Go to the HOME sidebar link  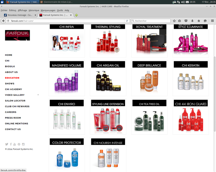point(9,55)
